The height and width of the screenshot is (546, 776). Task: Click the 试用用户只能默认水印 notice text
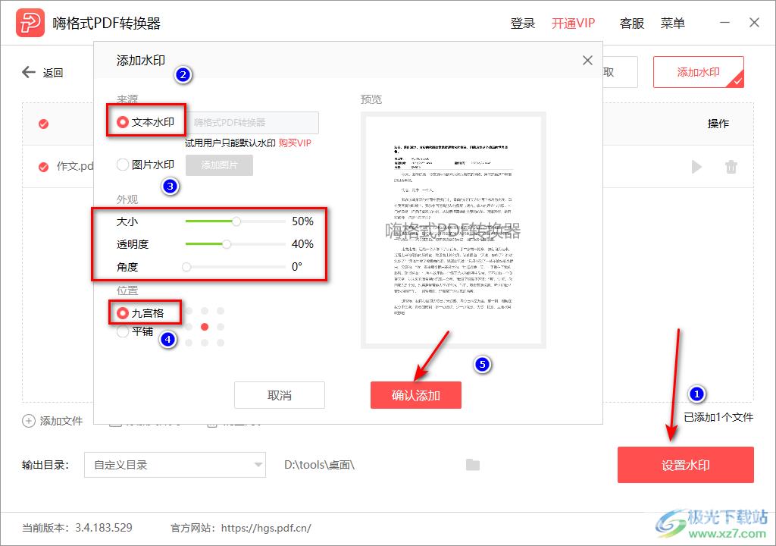(x=230, y=143)
